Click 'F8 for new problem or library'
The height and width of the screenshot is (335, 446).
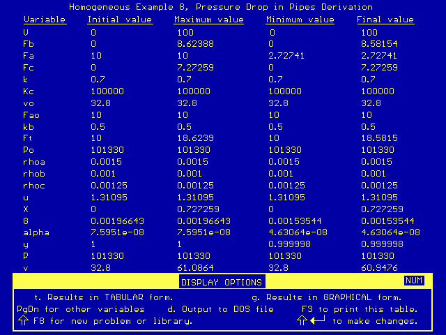click(x=110, y=321)
